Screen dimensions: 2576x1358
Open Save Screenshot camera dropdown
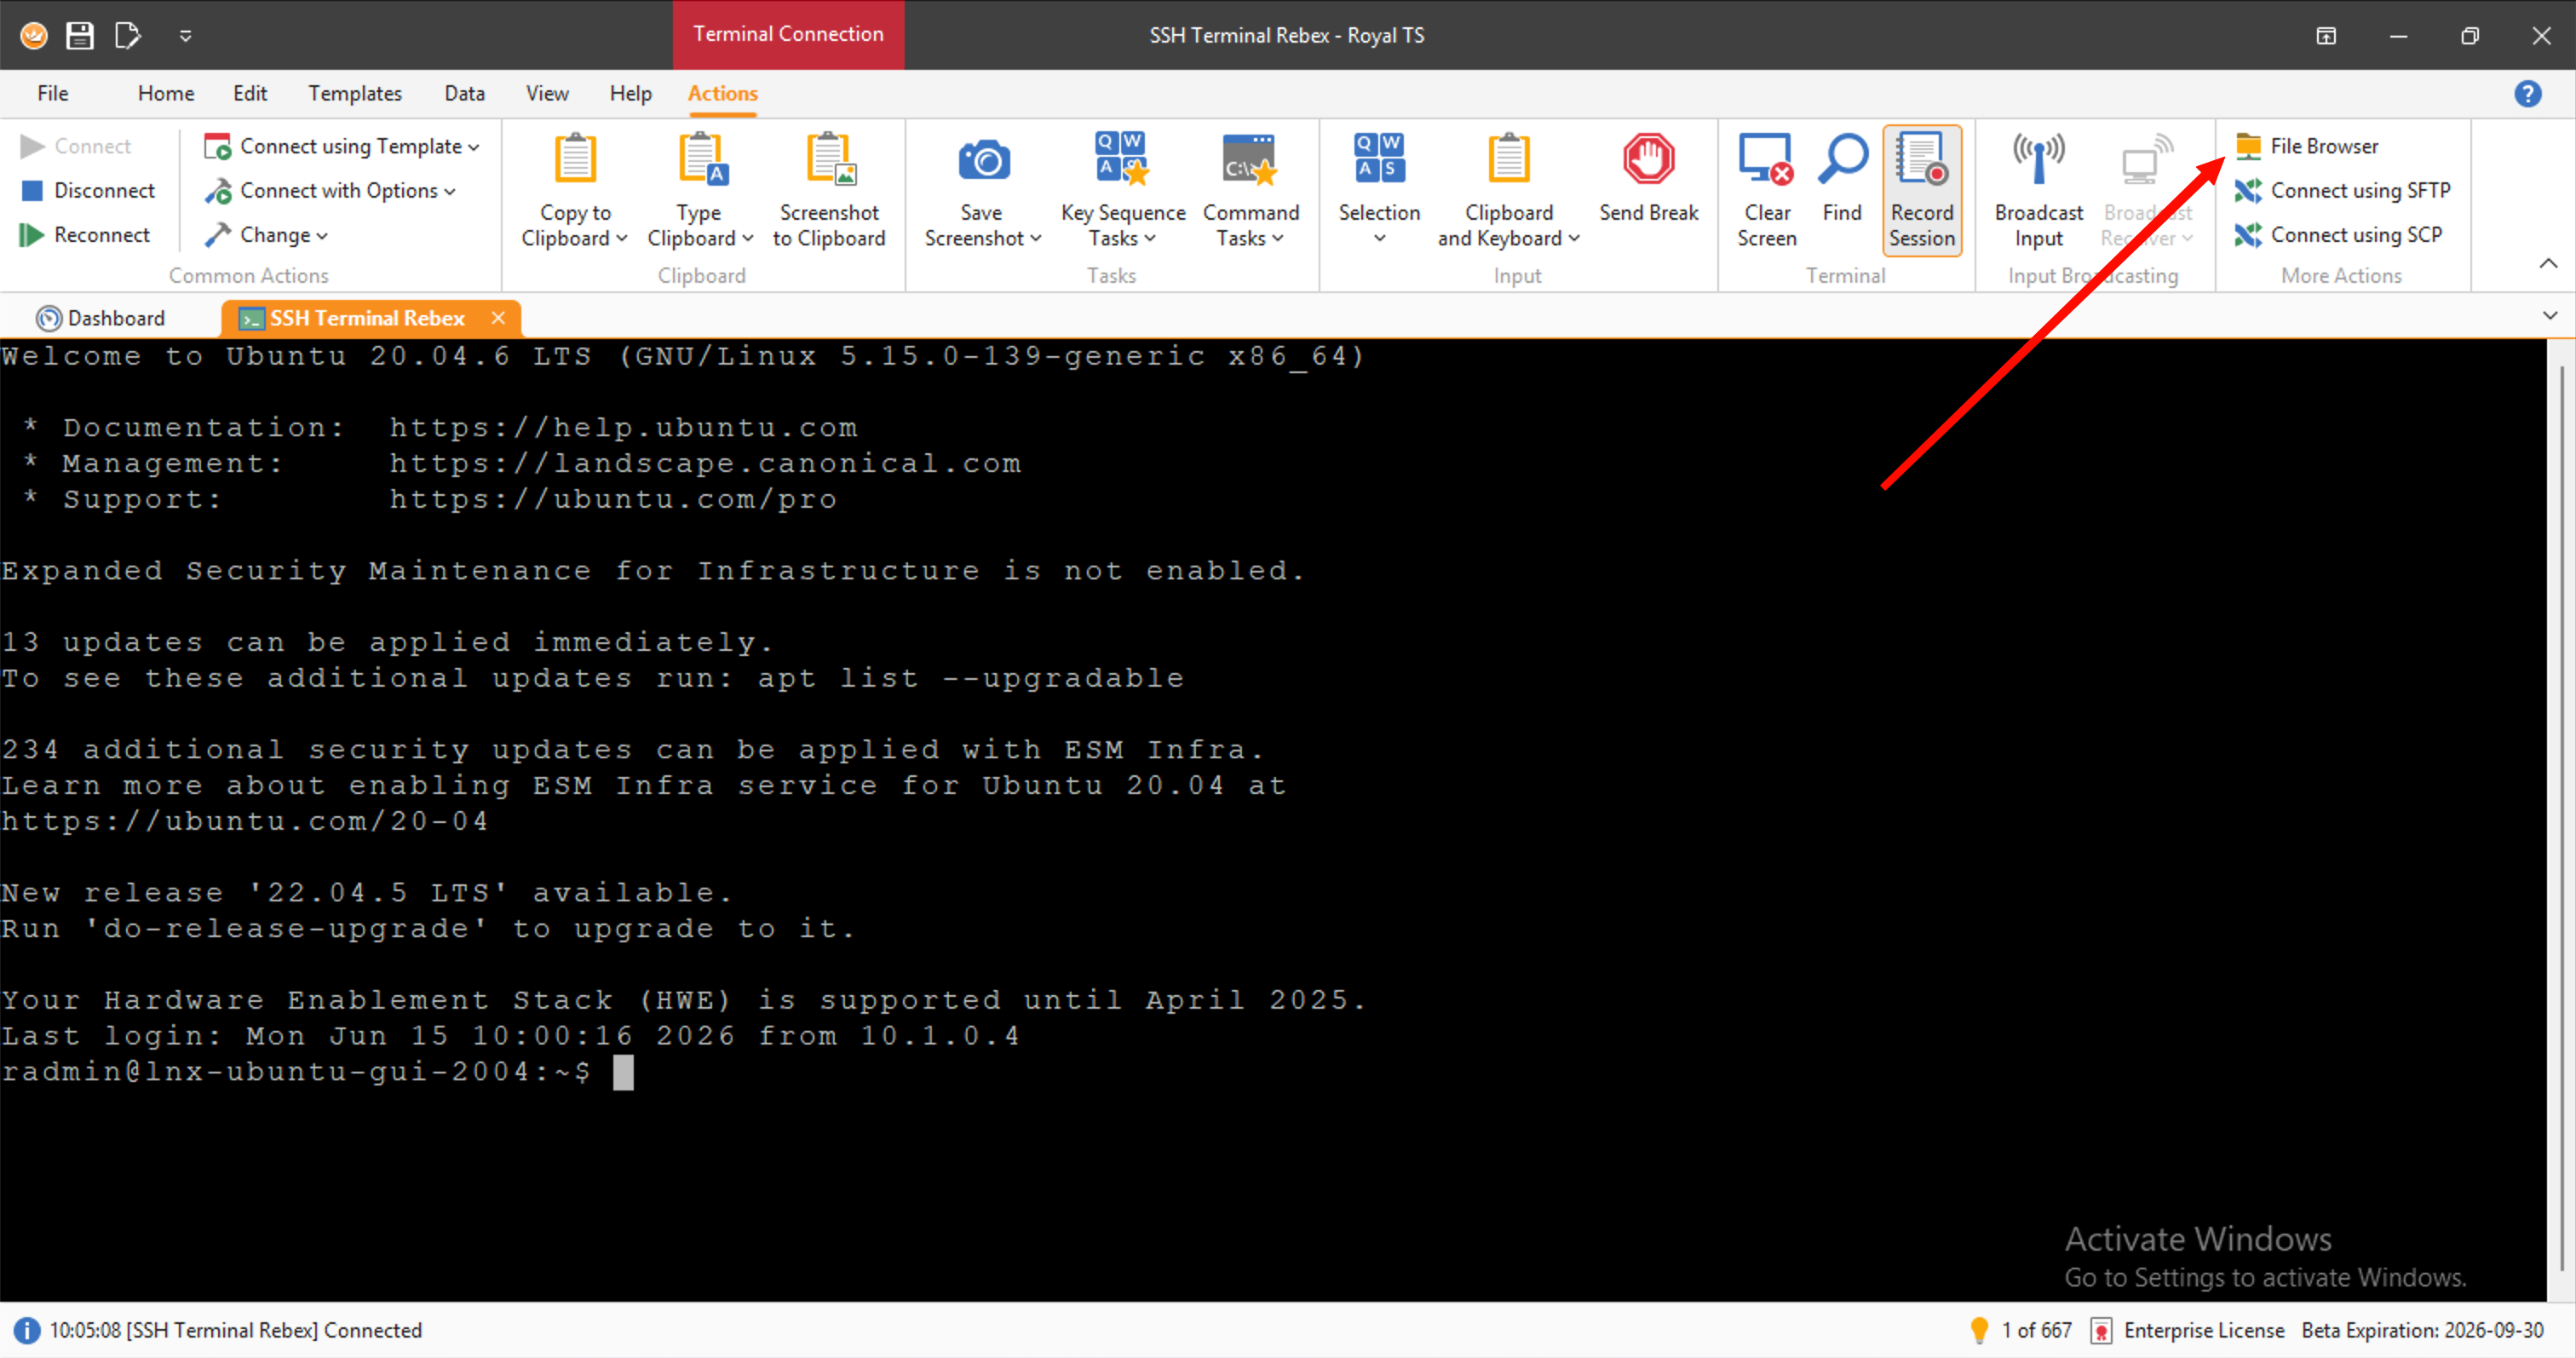click(983, 190)
